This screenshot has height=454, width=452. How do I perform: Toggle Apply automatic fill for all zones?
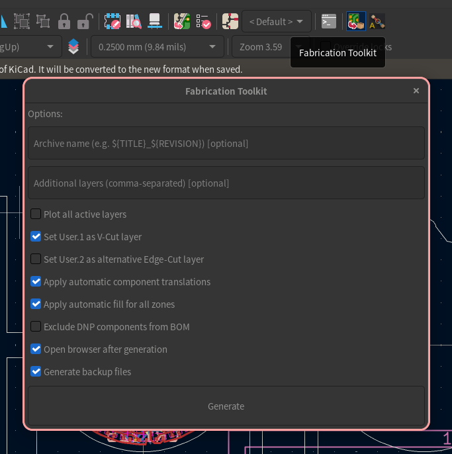point(36,304)
